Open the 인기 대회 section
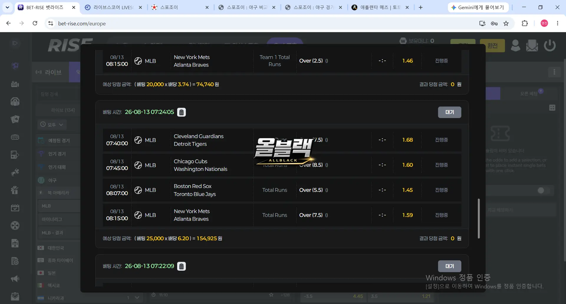566x304 pixels. point(58,167)
